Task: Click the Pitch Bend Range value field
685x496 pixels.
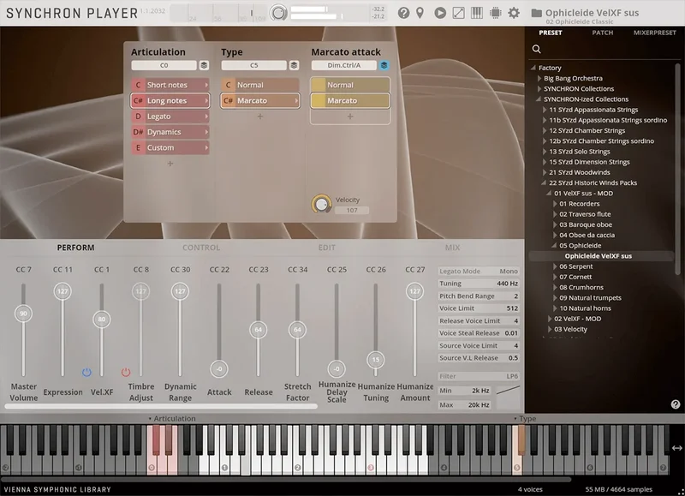Action: (x=479, y=296)
